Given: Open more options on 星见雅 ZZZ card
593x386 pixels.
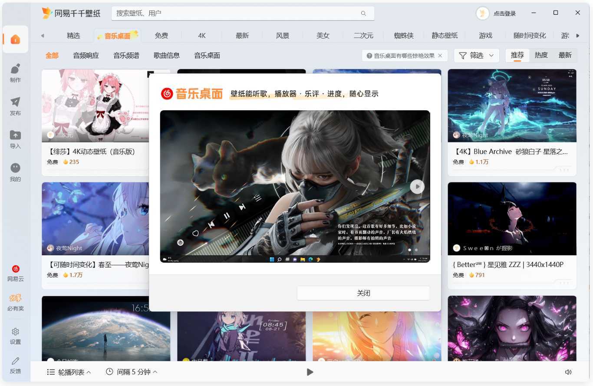Looking at the screenshot, I should pos(564,283).
